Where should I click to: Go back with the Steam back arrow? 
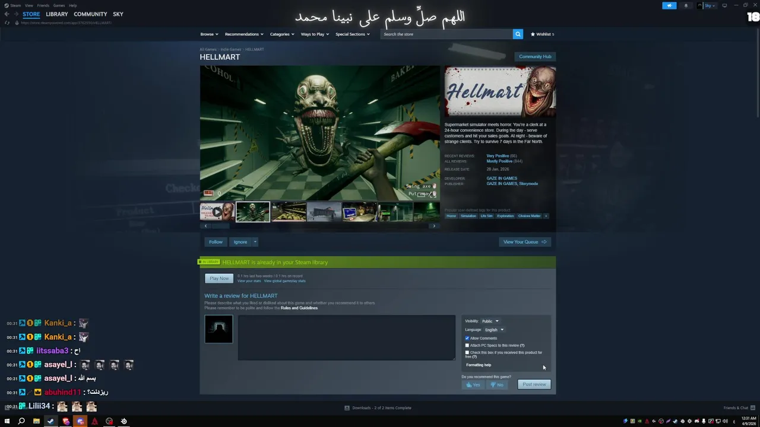(x=7, y=14)
